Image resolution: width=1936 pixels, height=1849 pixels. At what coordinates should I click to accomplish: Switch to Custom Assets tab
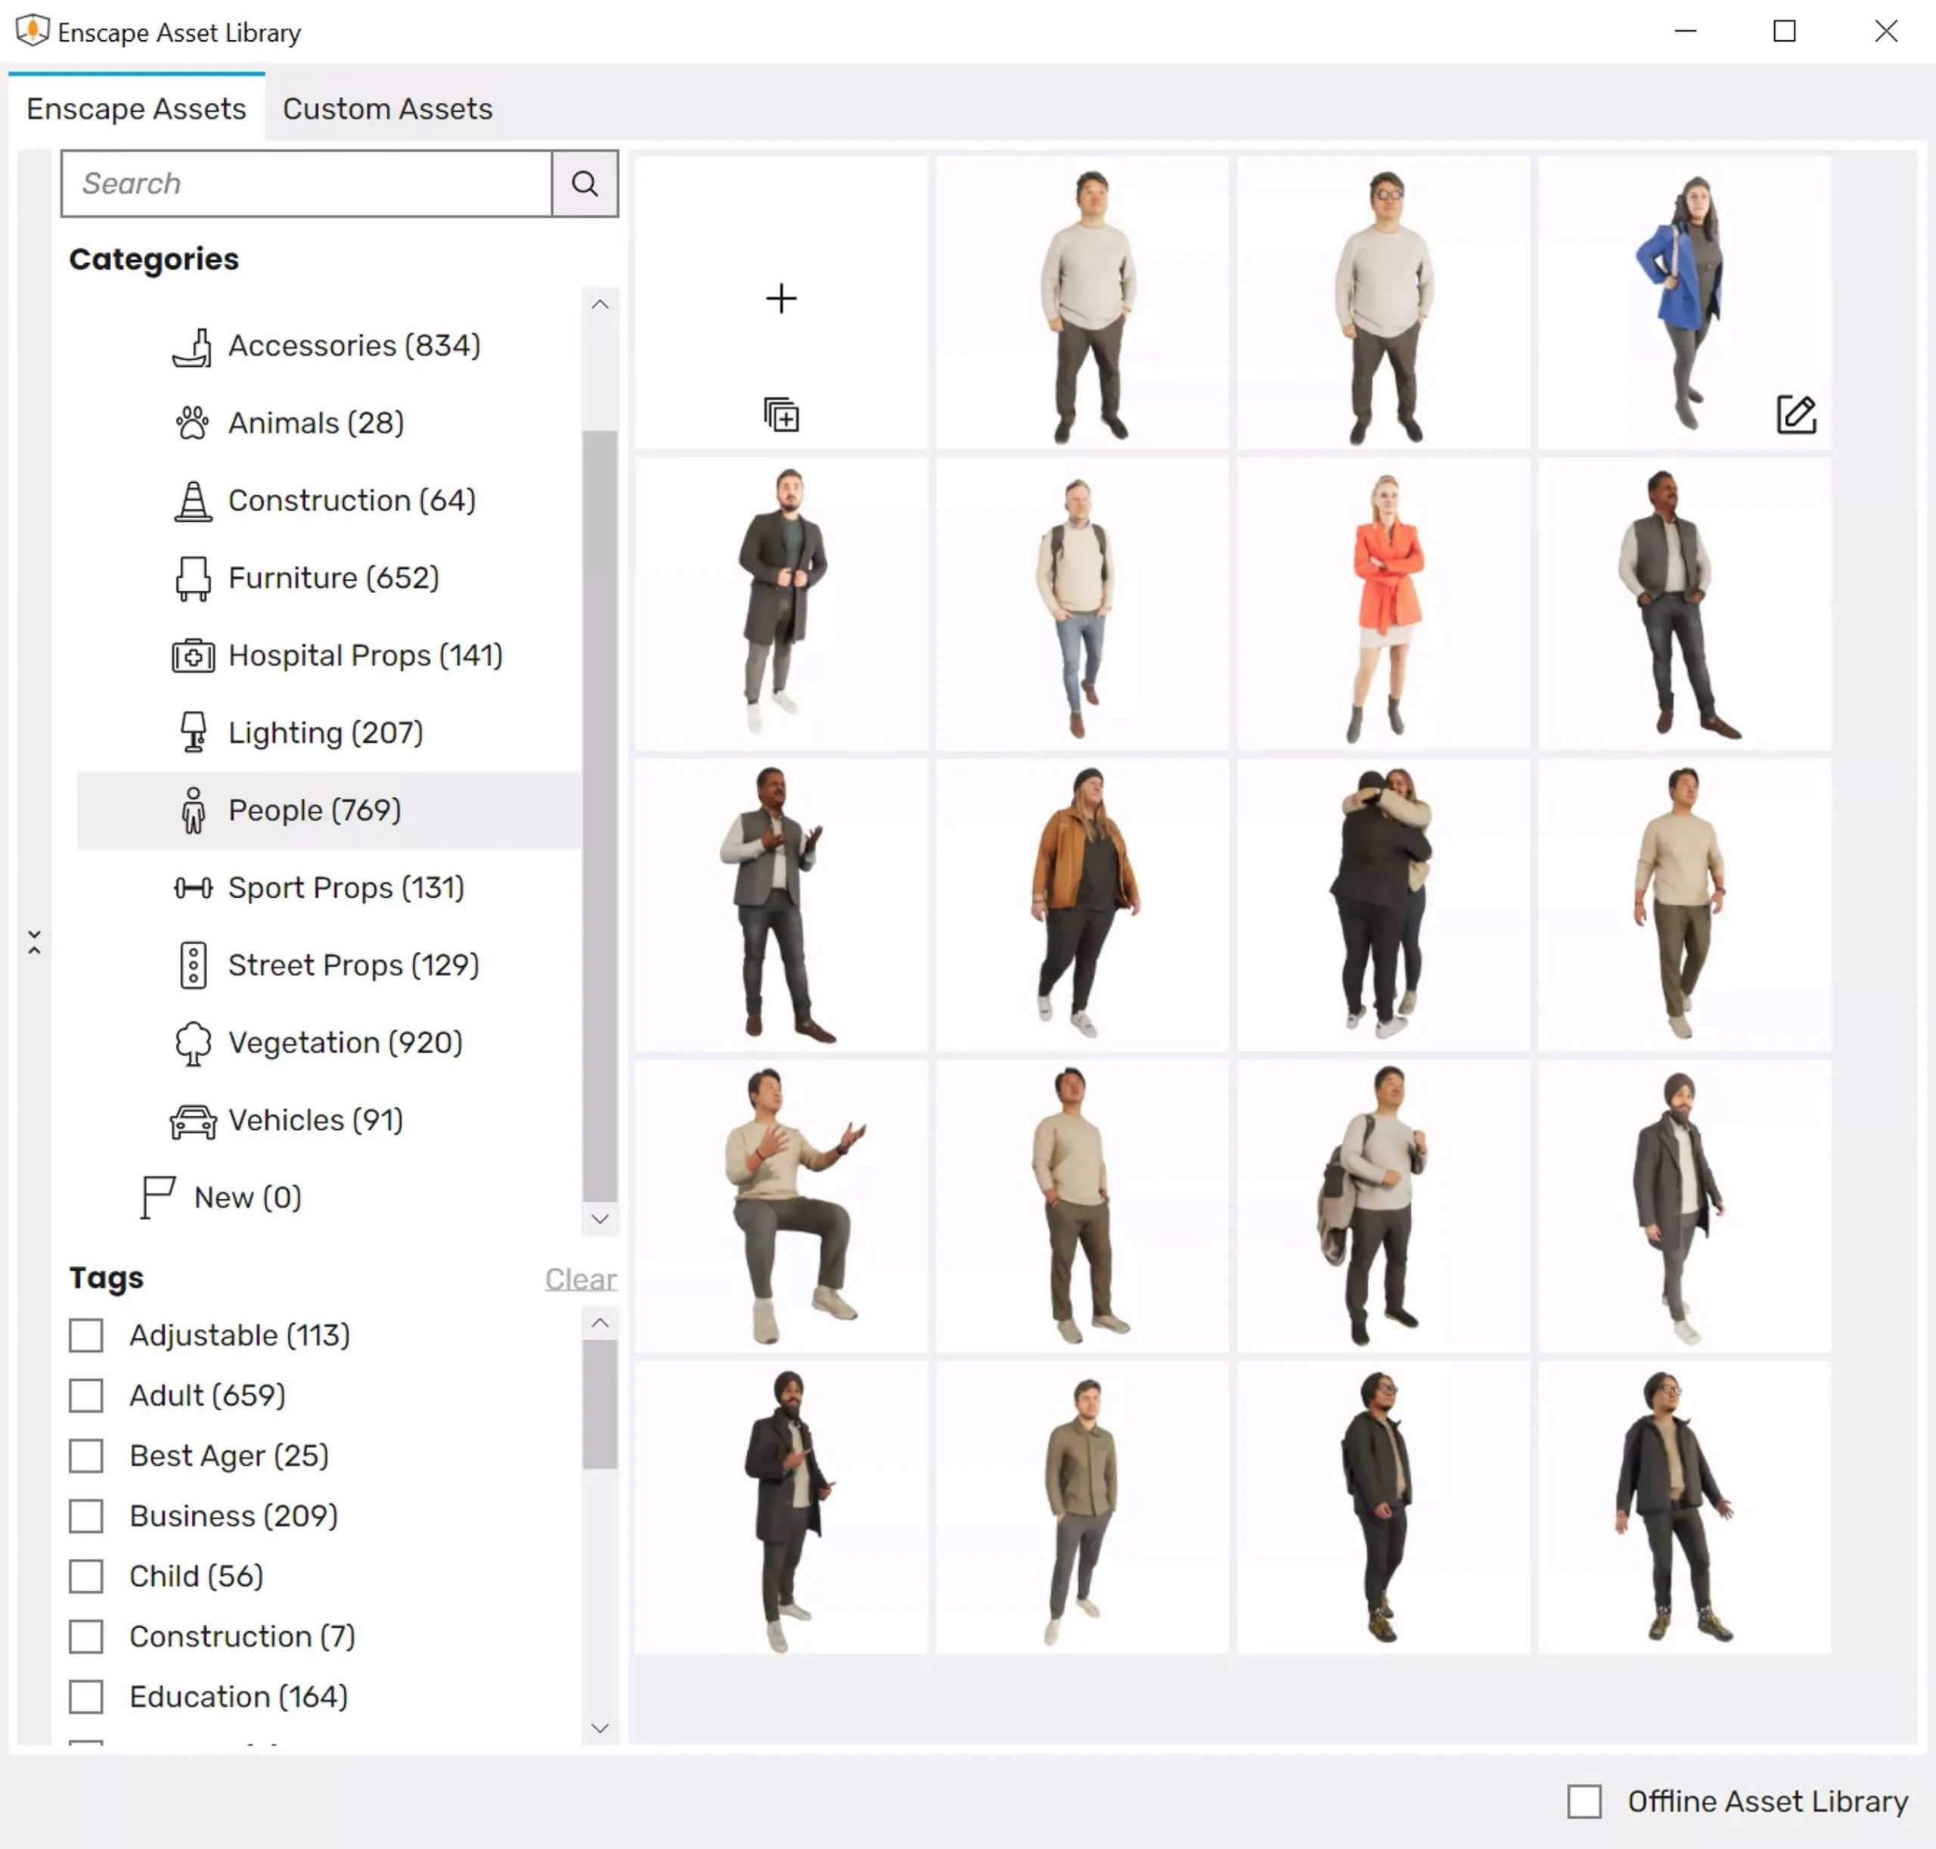[x=387, y=108]
